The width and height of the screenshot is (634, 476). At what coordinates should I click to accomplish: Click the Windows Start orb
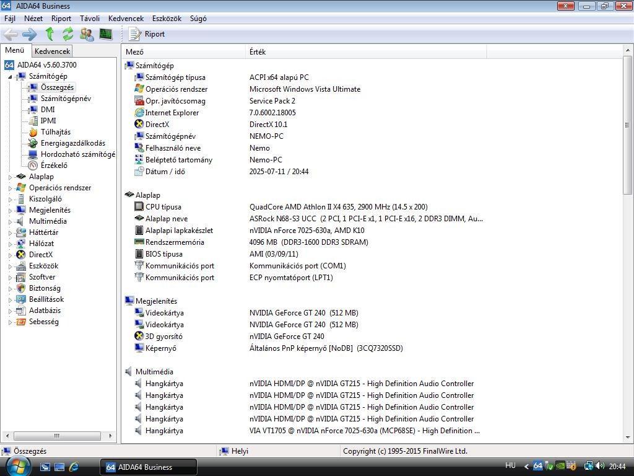tap(17, 466)
